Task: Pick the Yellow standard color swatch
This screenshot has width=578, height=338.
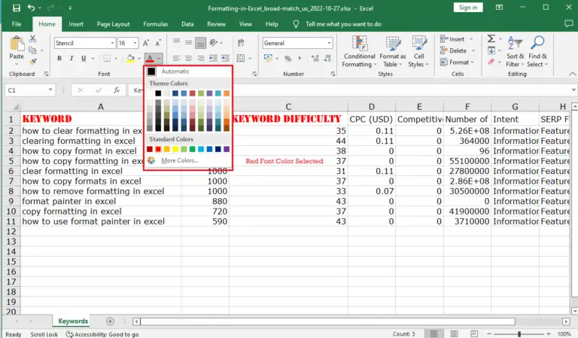Action: click(175, 149)
